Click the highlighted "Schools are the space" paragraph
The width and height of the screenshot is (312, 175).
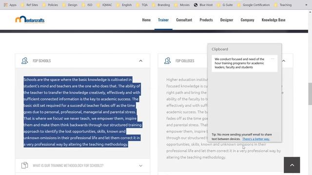pyautogui.click(x=82, y=112)
